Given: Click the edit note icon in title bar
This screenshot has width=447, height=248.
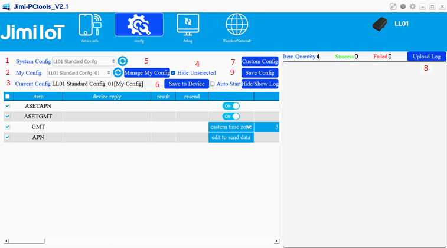Looking at the screenshot, I should coord(393,6).
